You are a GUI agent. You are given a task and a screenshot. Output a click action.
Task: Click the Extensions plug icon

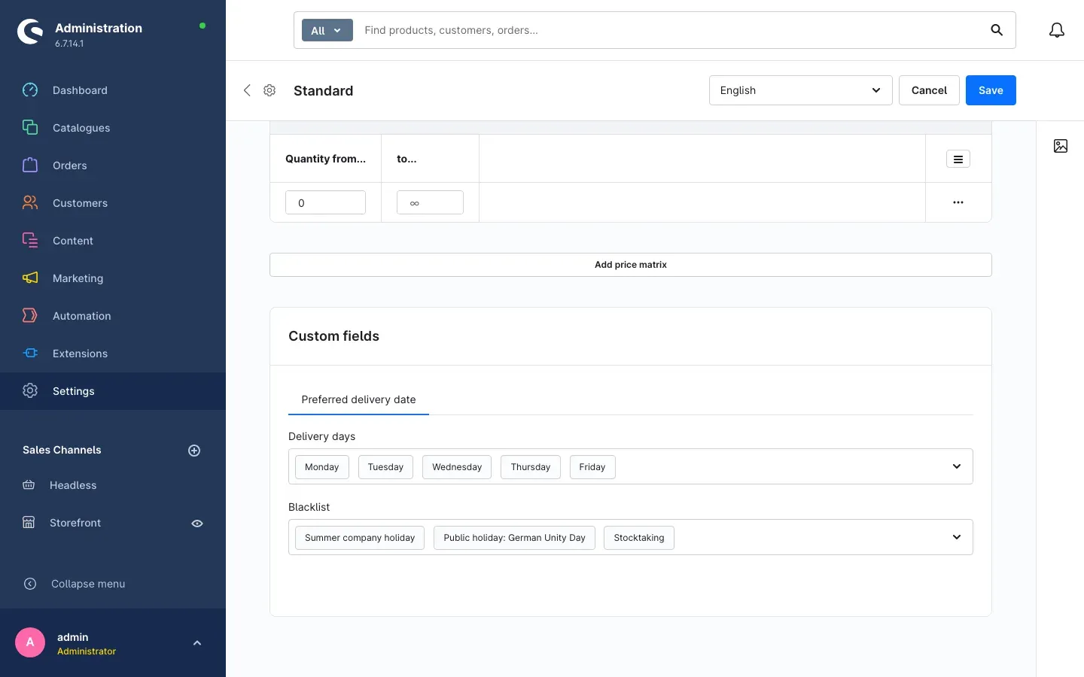[x=30, y=353]
